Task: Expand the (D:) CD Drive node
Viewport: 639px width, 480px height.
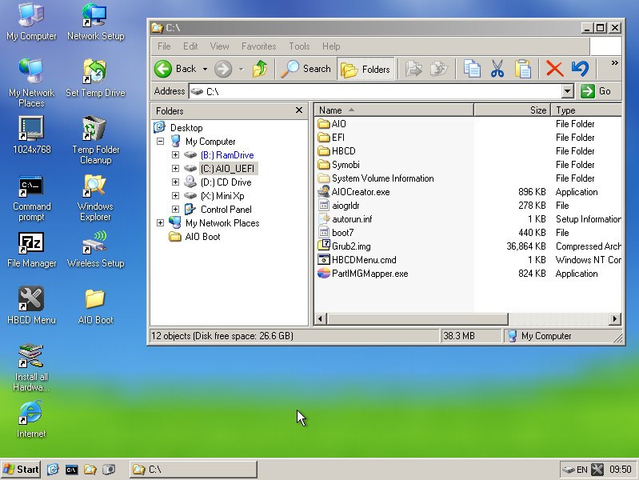Action: click(175, 182)
